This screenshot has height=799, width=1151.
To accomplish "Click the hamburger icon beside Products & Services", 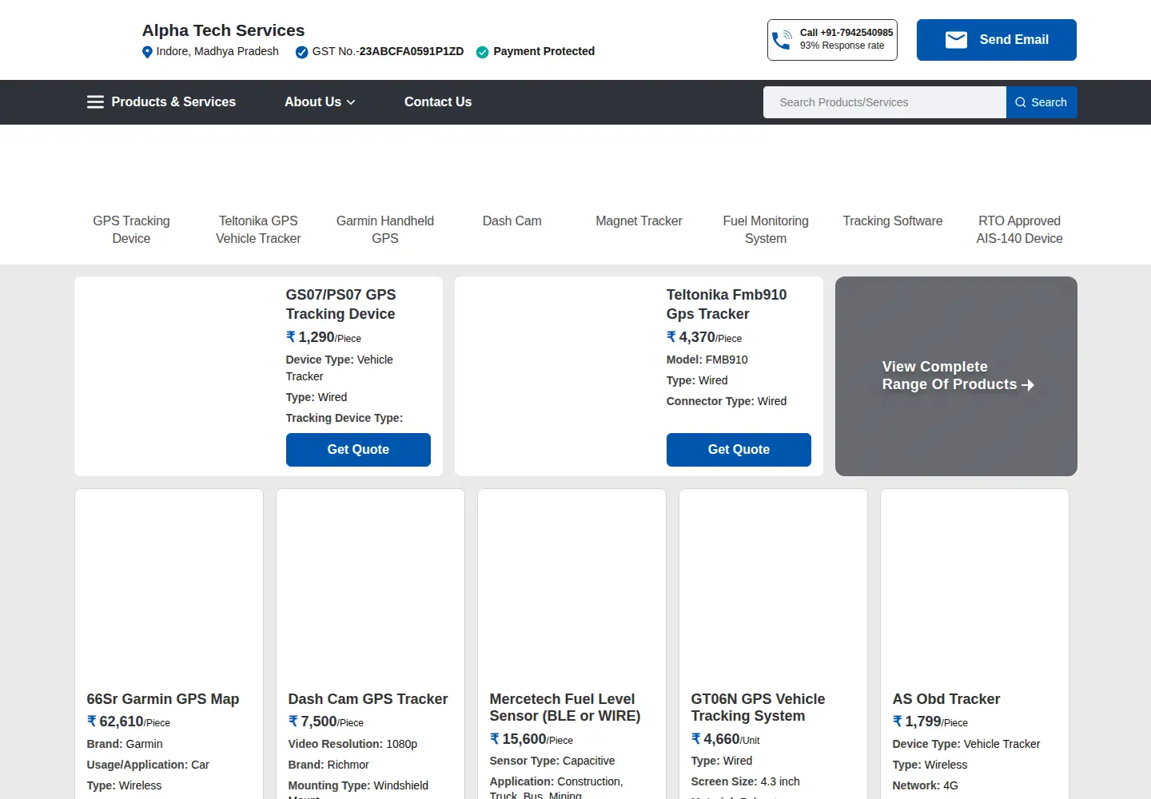I will point(95,102).
